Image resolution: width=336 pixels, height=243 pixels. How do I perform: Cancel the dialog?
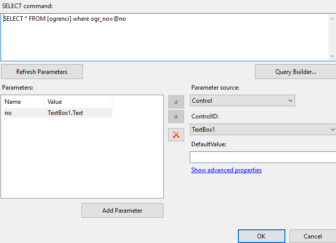[x=313, y=236]
